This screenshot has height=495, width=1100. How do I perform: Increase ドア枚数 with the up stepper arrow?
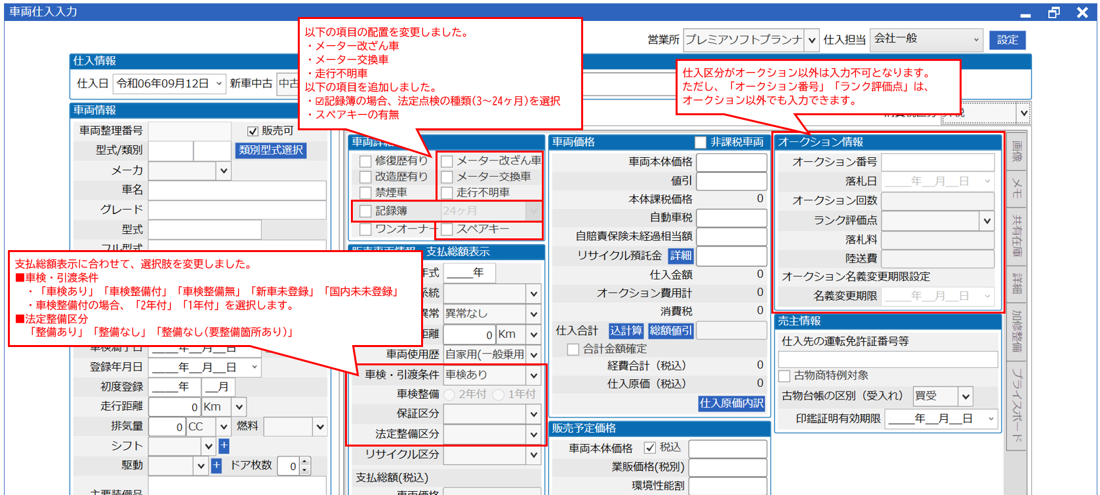click(x=304, y=462)
